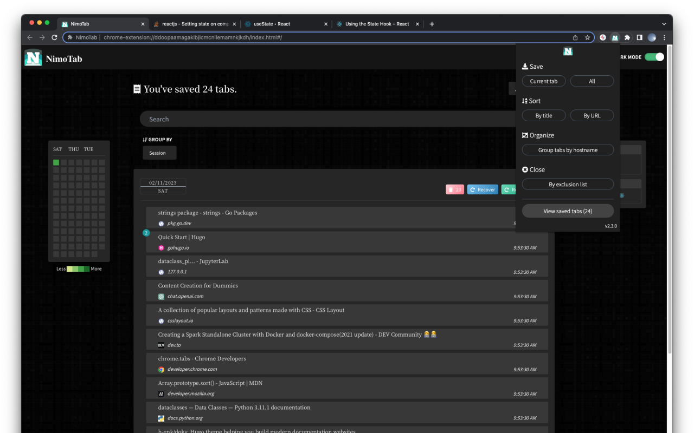Image resolution: width=694 pixels, height=433 pixels.
Task: Open the Chrome profile avatar
Action: 652,37
